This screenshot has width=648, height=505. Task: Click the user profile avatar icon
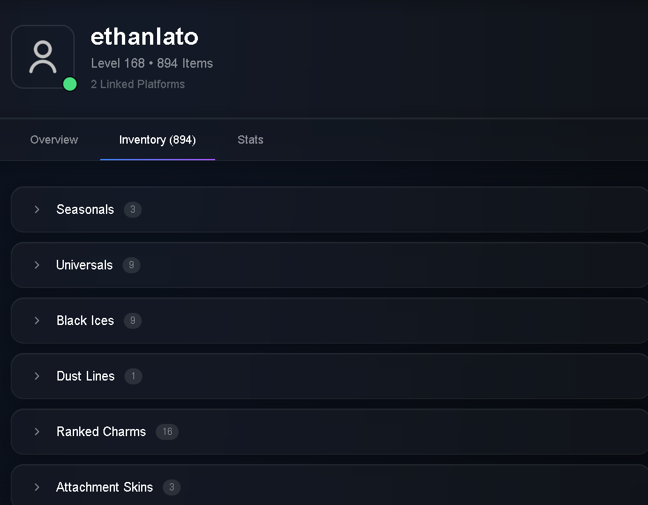coord(43,57)
